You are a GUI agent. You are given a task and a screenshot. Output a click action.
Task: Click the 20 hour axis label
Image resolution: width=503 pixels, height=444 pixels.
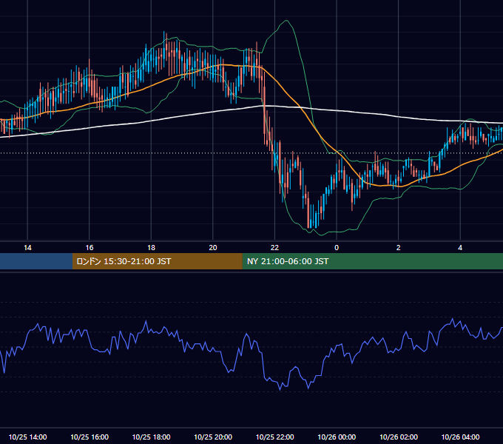coord(213,248)
